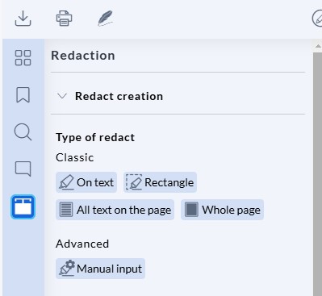
Task: Collapse the Redact creation section chevron
Action: pyautogui.click(x=62, y=96)
